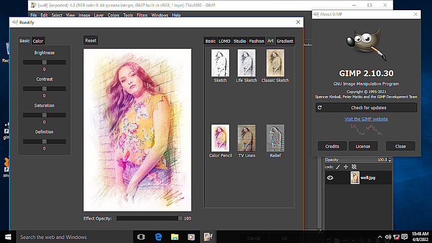Open the Visit the GIMP website link
Viewport: 432px width, 243px height.
coord(366,119)
